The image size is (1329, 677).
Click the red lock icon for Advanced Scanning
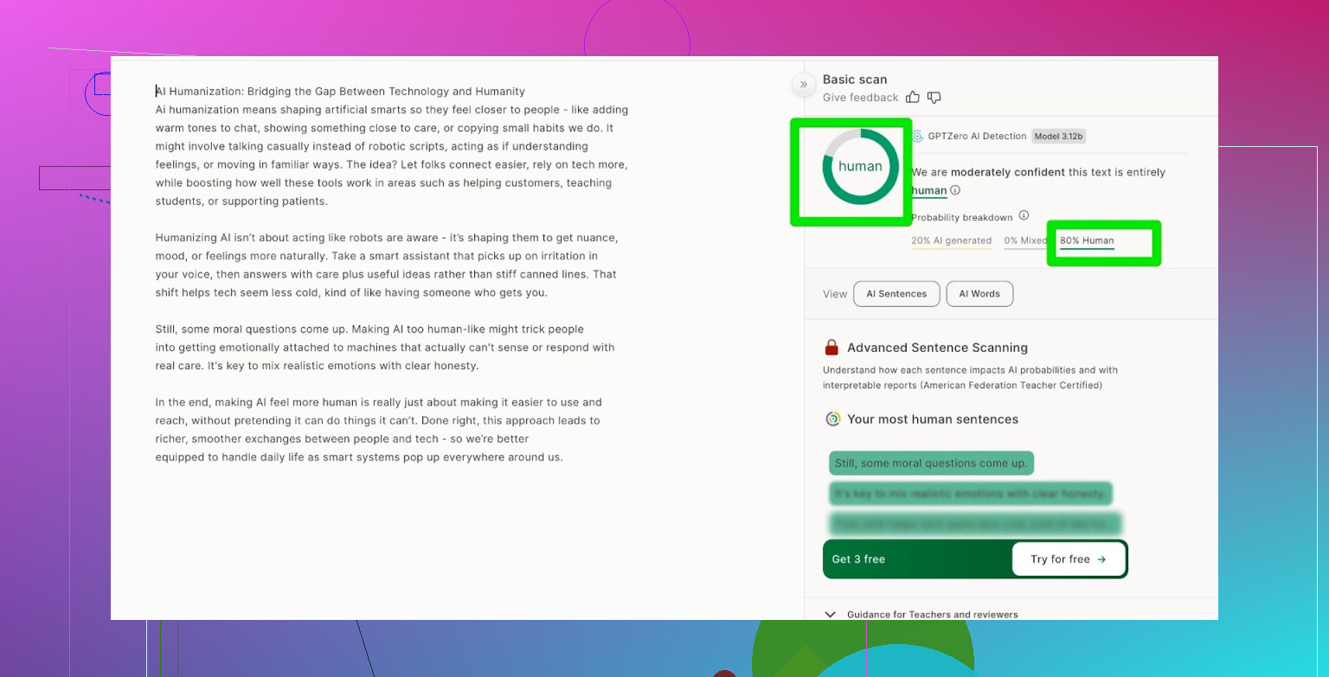[831, 348]
